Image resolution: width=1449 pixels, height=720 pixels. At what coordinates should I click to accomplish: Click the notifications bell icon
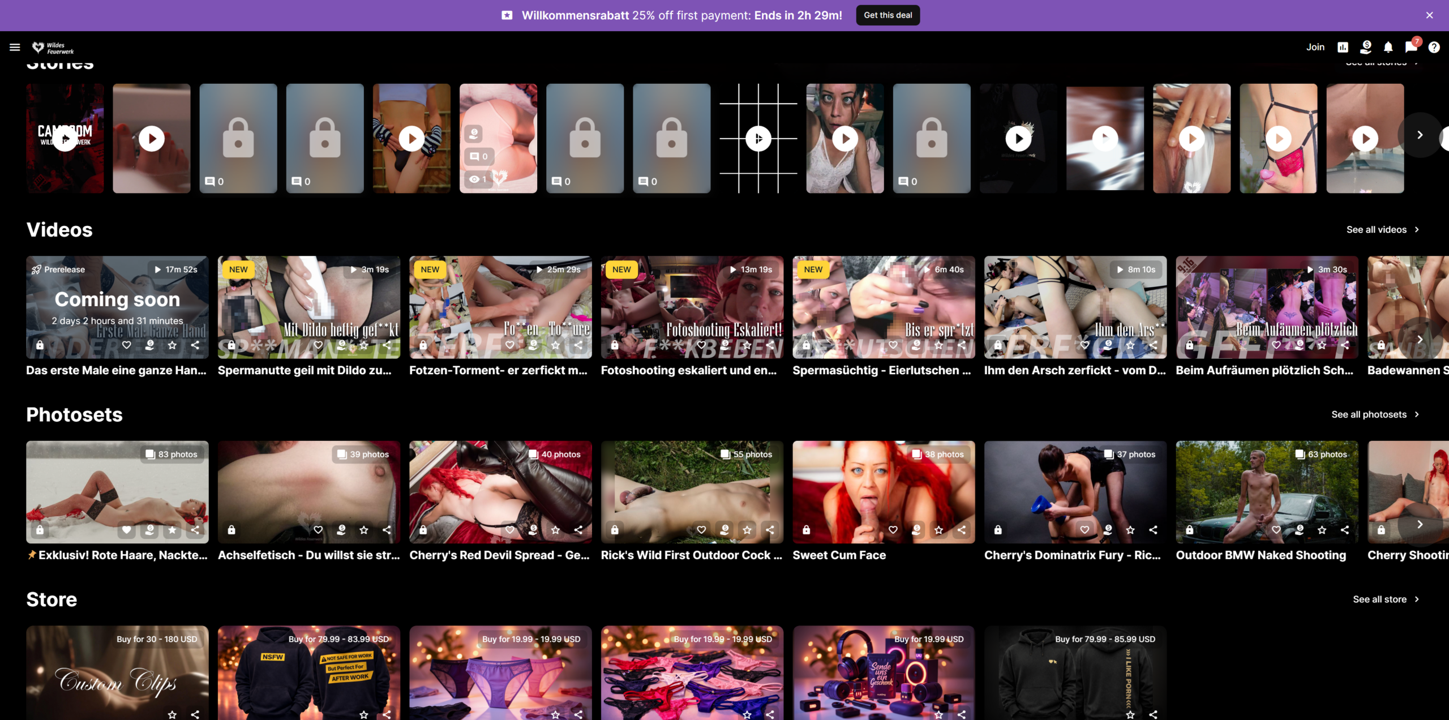coord(1388,47)
